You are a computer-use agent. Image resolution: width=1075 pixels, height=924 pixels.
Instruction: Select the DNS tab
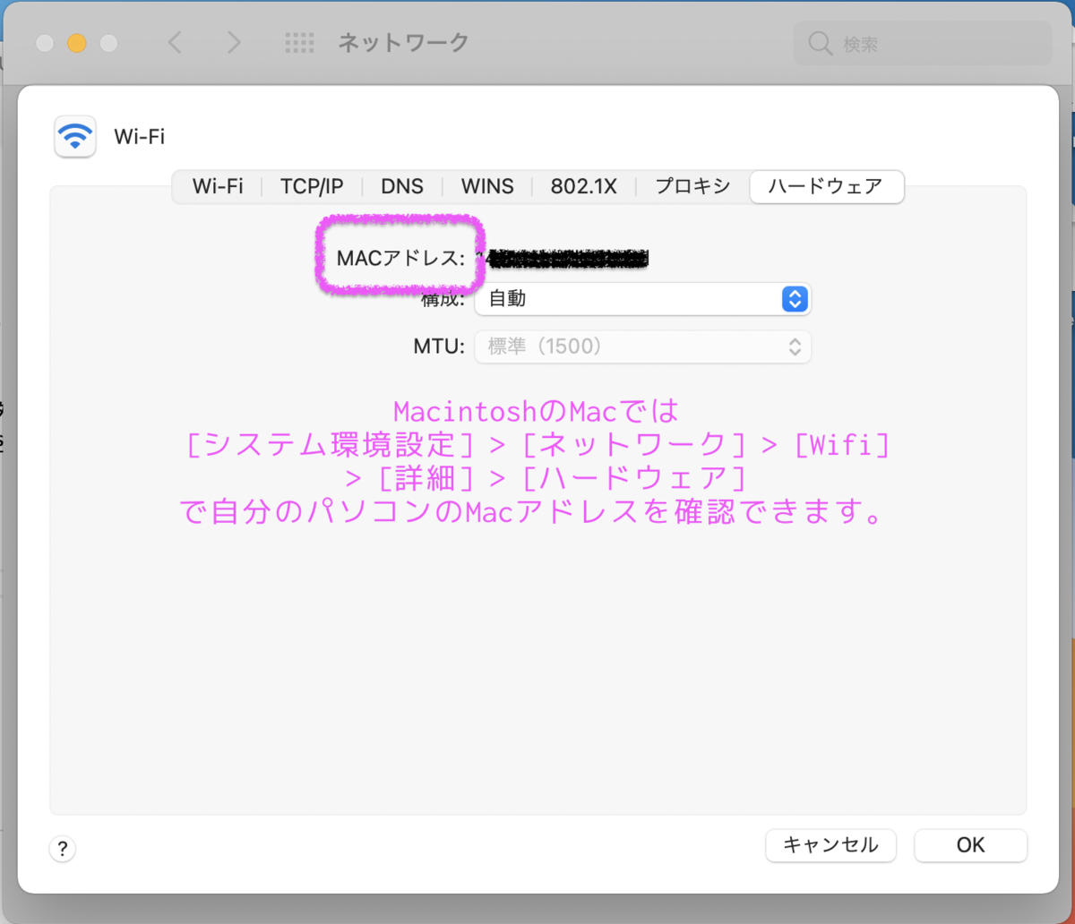[x=402, y=186]
